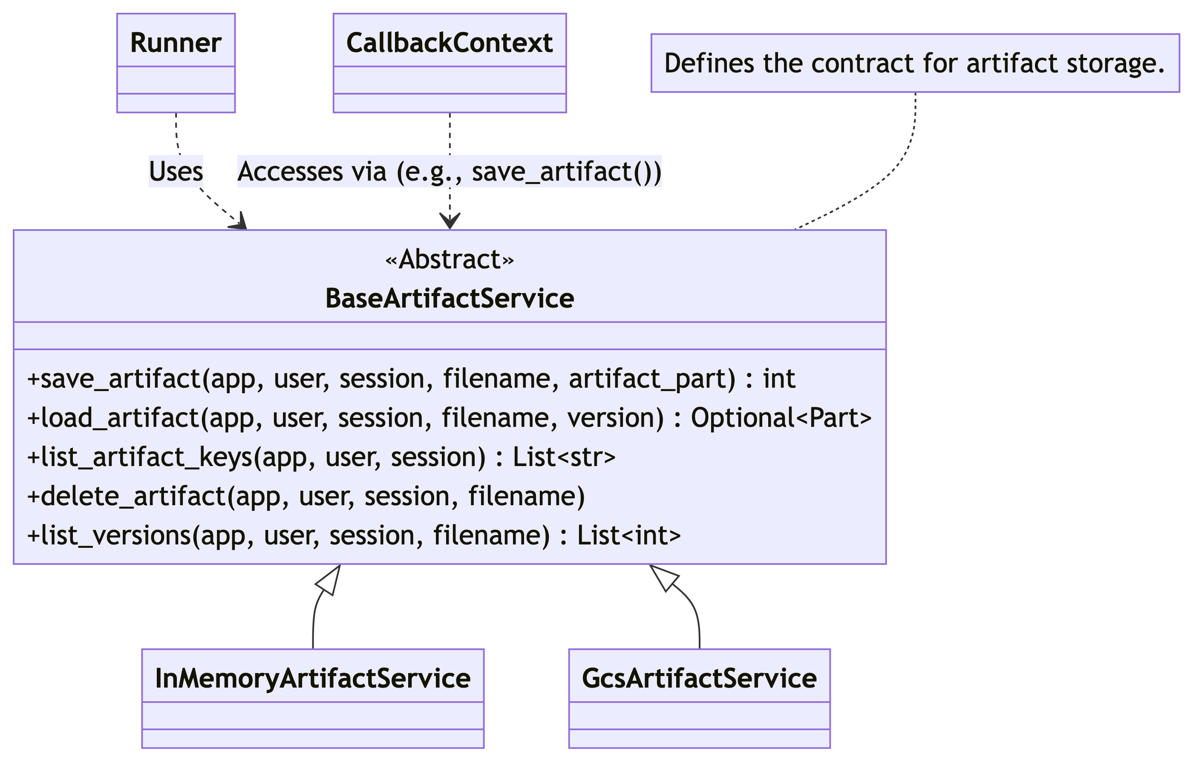
Task: Click the CallbackContext class header
Action: [450, 43]
